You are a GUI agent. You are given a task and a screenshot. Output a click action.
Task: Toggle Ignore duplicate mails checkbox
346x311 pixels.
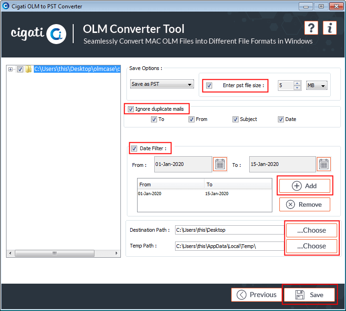click(x=131, y=109)
